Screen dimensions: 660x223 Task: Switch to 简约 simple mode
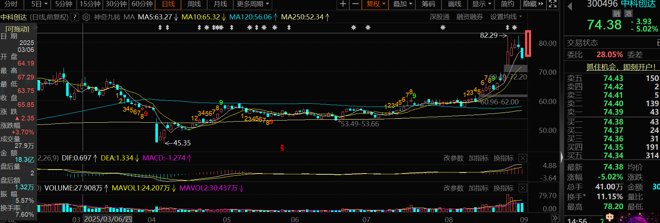tap(507, 4)
